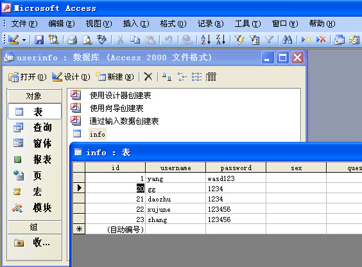Click the Print toolbar icon
Viewport: 362px width, 267px height.
tap(73, 40)
